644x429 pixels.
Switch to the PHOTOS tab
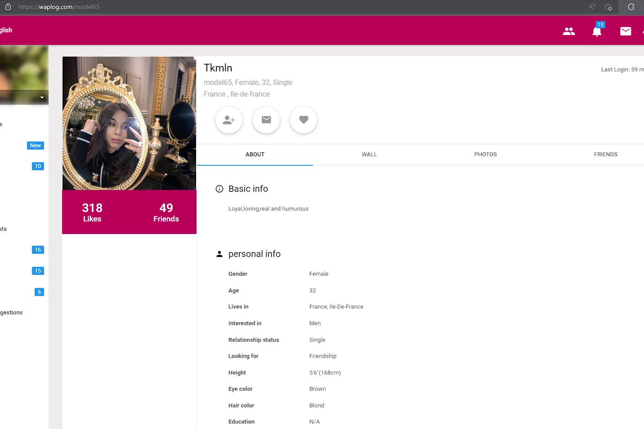pyautogui.click(x=485, y=155)
